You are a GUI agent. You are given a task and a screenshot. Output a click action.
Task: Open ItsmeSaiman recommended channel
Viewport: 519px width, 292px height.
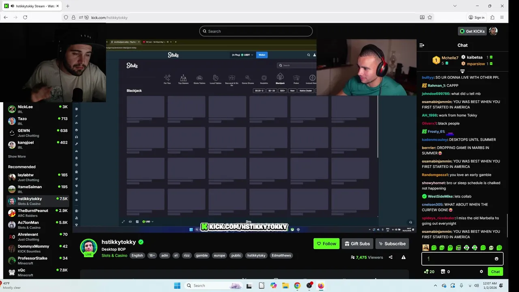pyautogui.click(x=38, y=189)
